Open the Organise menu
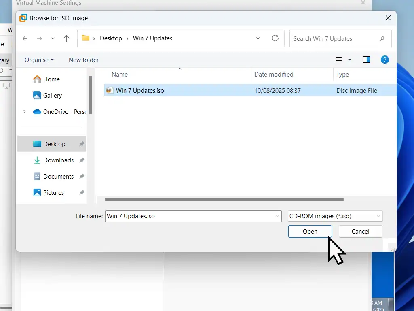Viewport: 414px width, 311px height. point(39,60)
